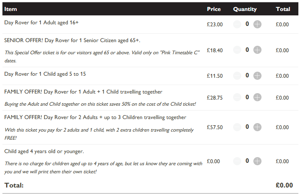This screenshot has height=196, width=300.
Task: Decrease quantity for Adult 16+ Day Rover
Action: pos(237,24)
